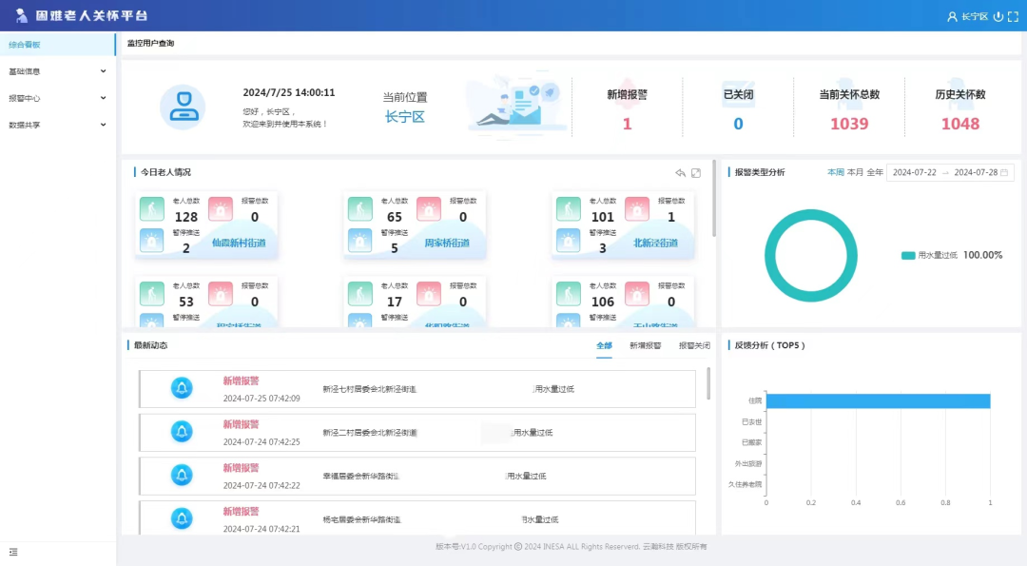Viewport: 1027px width, 566px height.
Task: Click the start date 2024-07-22 field
Action: pyautogui.click(x=914, y=172)
